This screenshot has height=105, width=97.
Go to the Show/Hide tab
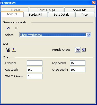[x=80, y=10]
